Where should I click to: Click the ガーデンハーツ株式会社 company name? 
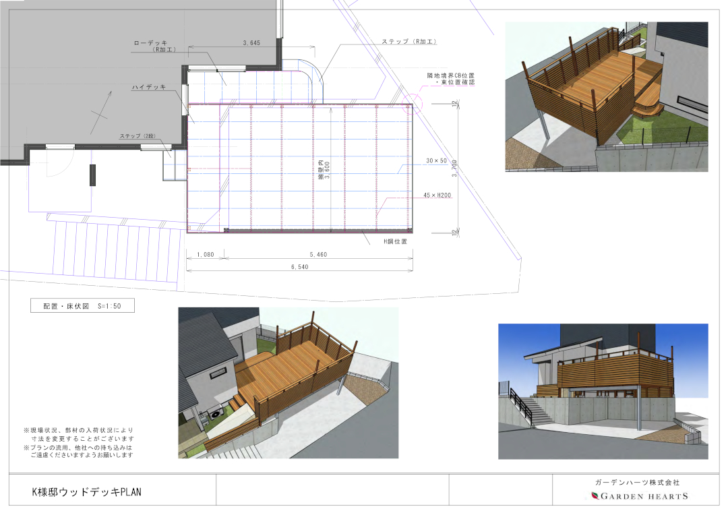tap(637, 483)
